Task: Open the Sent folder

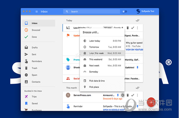Action: coord(38,54)
